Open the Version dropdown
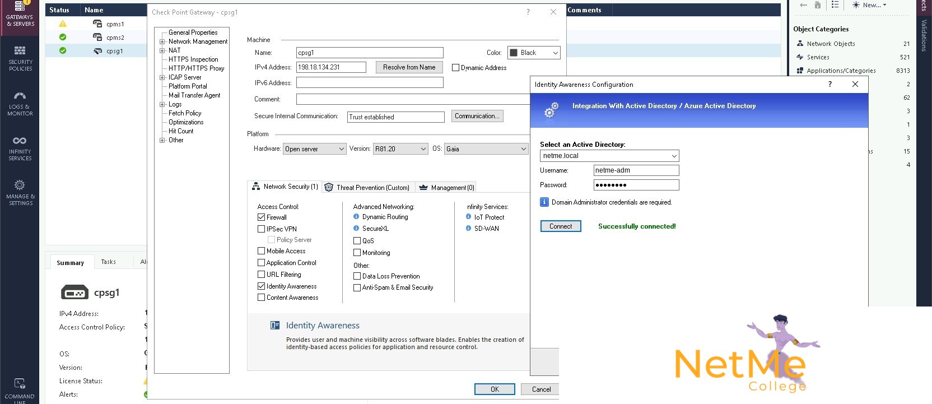This screenshot has width=932, height=404. [x=400, y=149]
